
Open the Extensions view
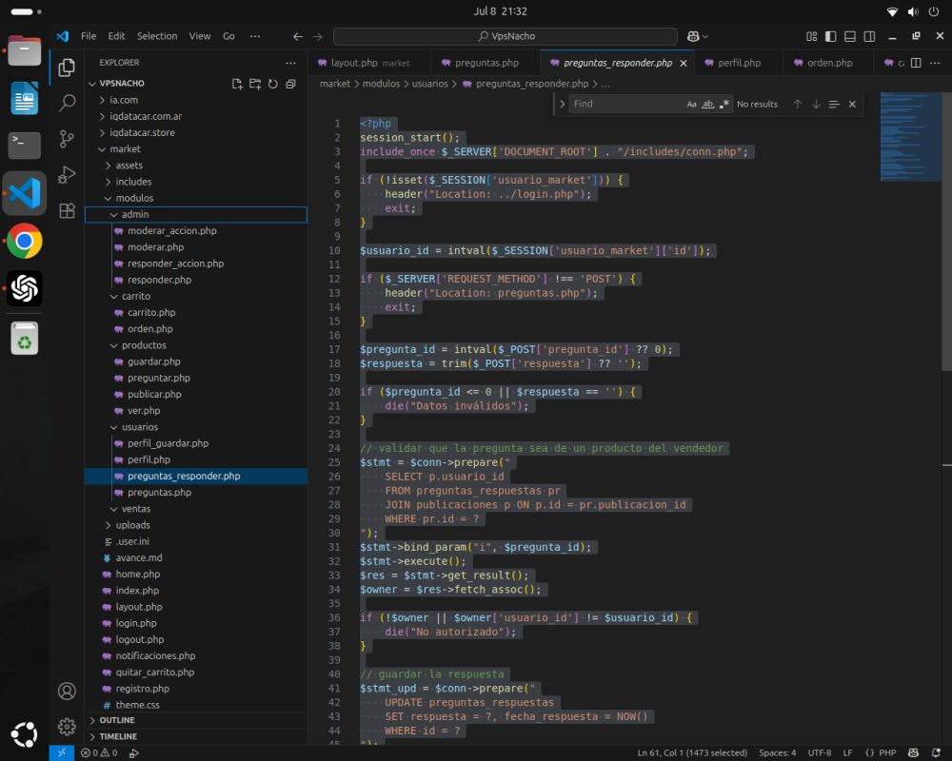click(x=67, y=210)
